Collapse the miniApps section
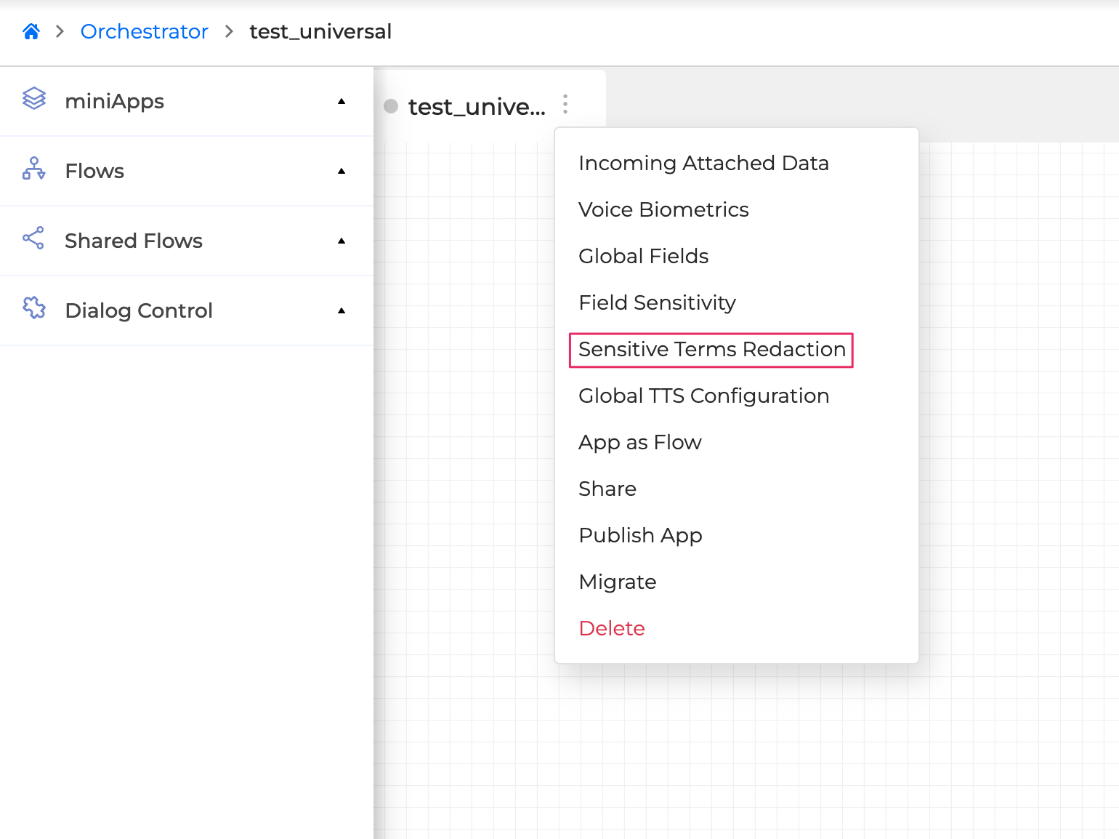The width and height of the screenshot is (1119, 839). (341, 103)
